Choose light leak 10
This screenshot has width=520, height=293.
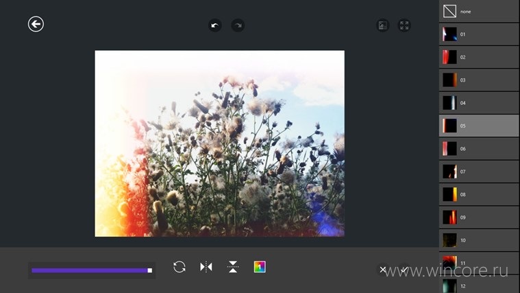pos(479,240)
